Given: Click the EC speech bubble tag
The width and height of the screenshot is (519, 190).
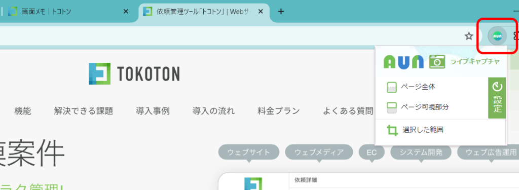Looking at the screenshot, I should [372, 153].
